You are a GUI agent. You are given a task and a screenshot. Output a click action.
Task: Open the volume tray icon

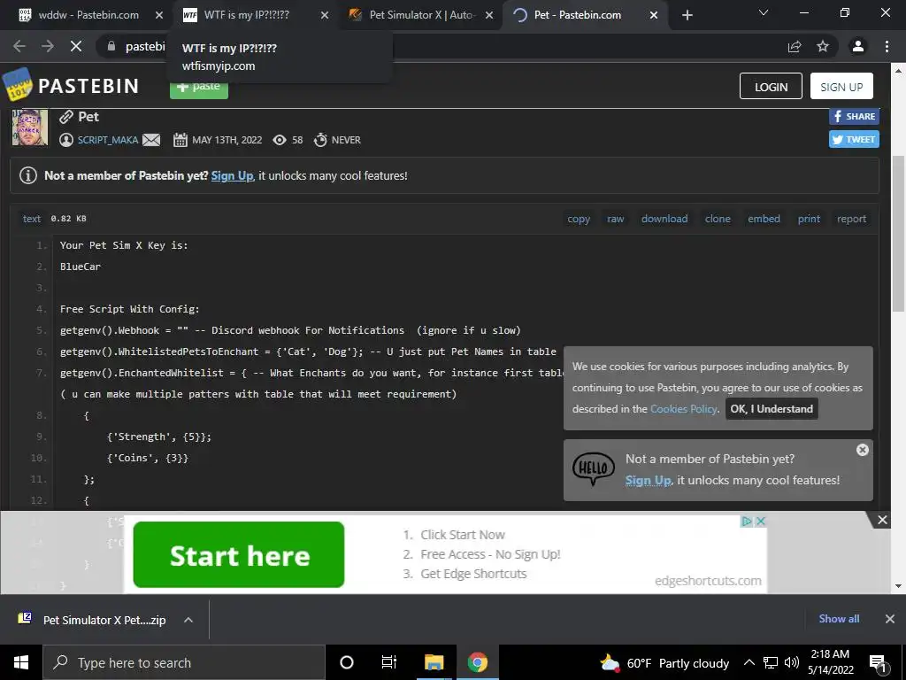[x=792, y=662]
